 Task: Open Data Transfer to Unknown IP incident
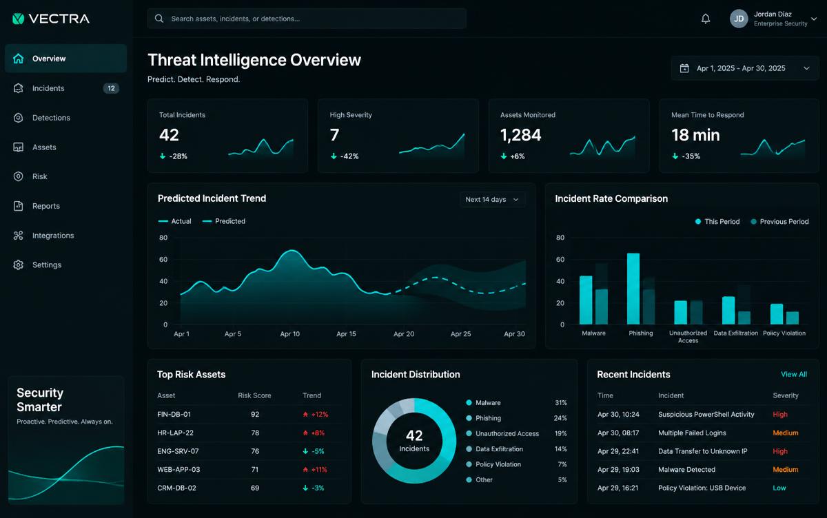click(702, 451)
